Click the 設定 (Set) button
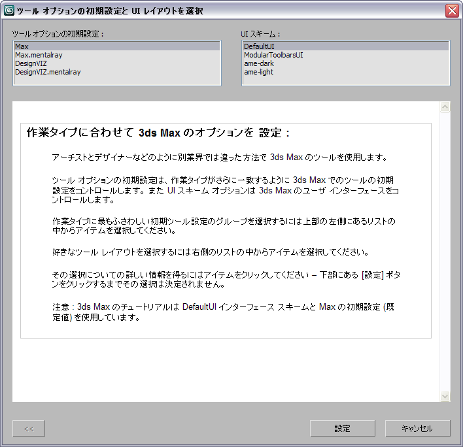This screenshot has width=463, height=447. point(343,429)
